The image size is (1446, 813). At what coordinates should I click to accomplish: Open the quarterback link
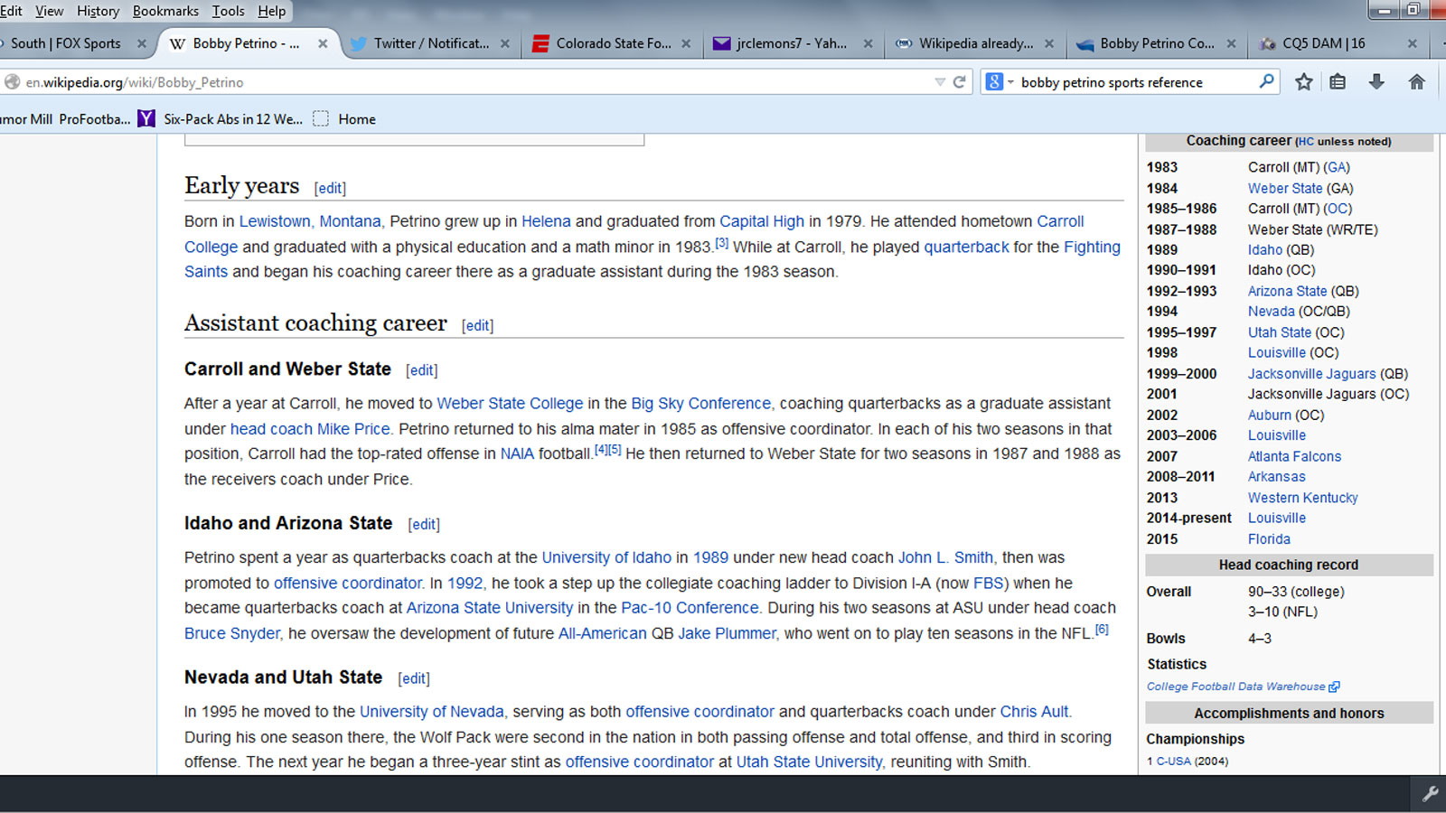pyautogui.click(x=966, y=247)
